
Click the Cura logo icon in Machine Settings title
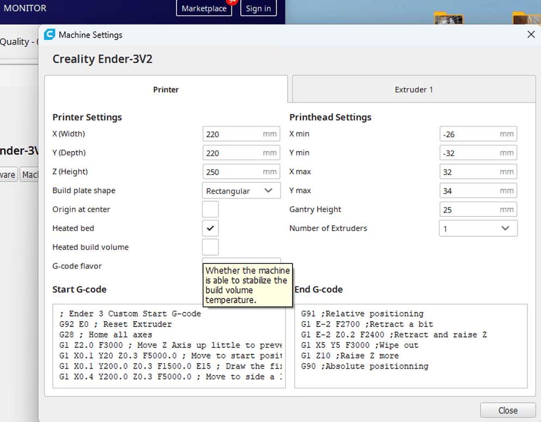click(x=50, y=34)
